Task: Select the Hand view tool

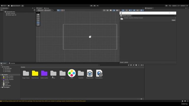Action: [x=38, y=14]
